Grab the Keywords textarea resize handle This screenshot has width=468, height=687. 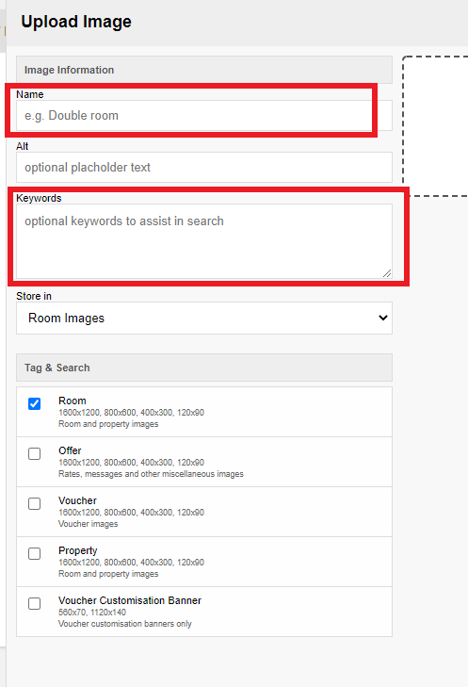point(387,273)
